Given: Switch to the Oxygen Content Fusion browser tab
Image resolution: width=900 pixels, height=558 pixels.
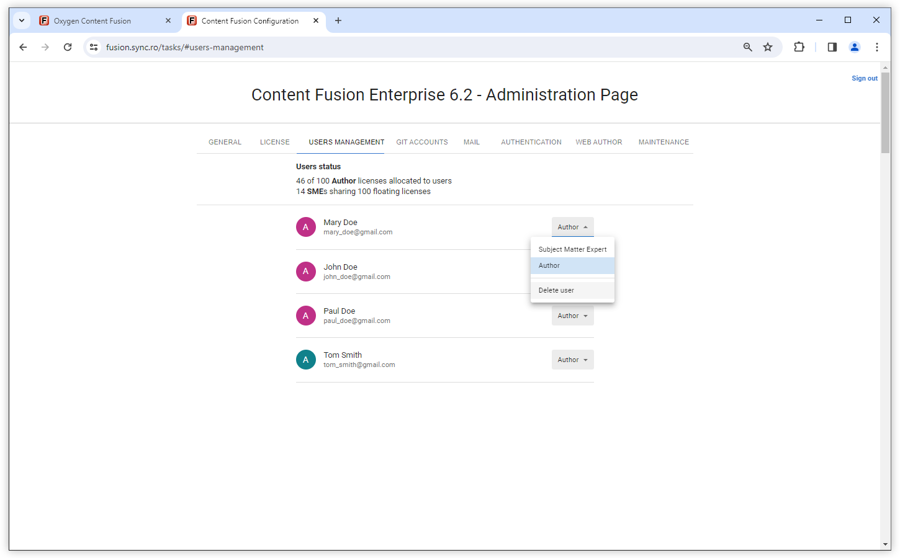Looking at the screenshot, I should (x=106, y=20).
